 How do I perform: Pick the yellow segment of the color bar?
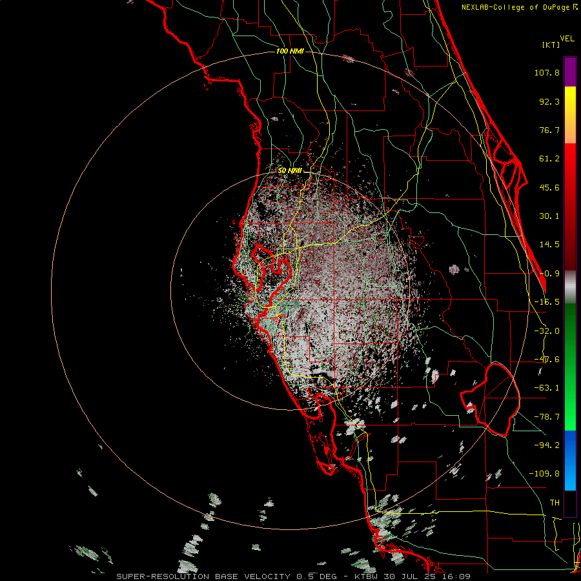(570, 115)
